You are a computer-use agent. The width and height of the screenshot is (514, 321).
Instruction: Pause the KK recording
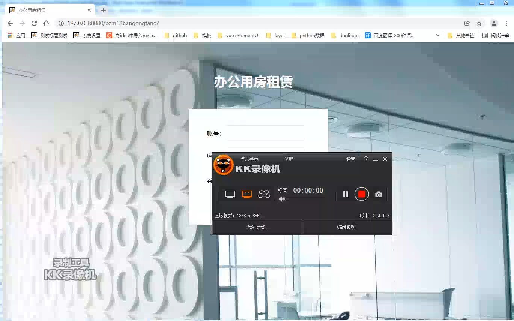tap(345, 194)
